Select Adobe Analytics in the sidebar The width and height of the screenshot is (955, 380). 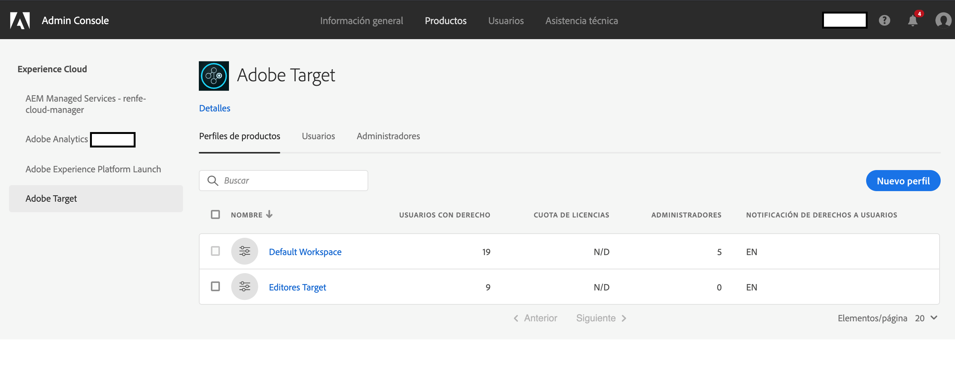point(56,139)
